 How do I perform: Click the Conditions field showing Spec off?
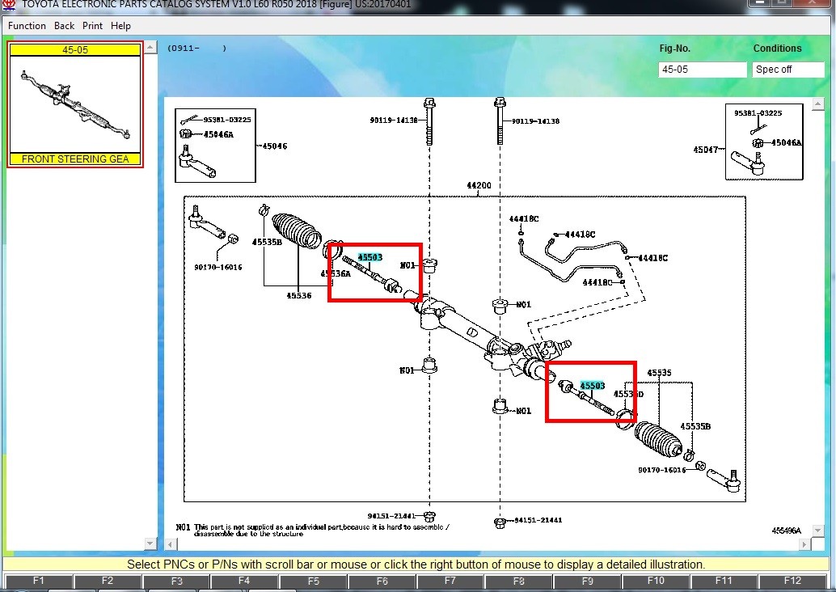click(x=788, y=70)
